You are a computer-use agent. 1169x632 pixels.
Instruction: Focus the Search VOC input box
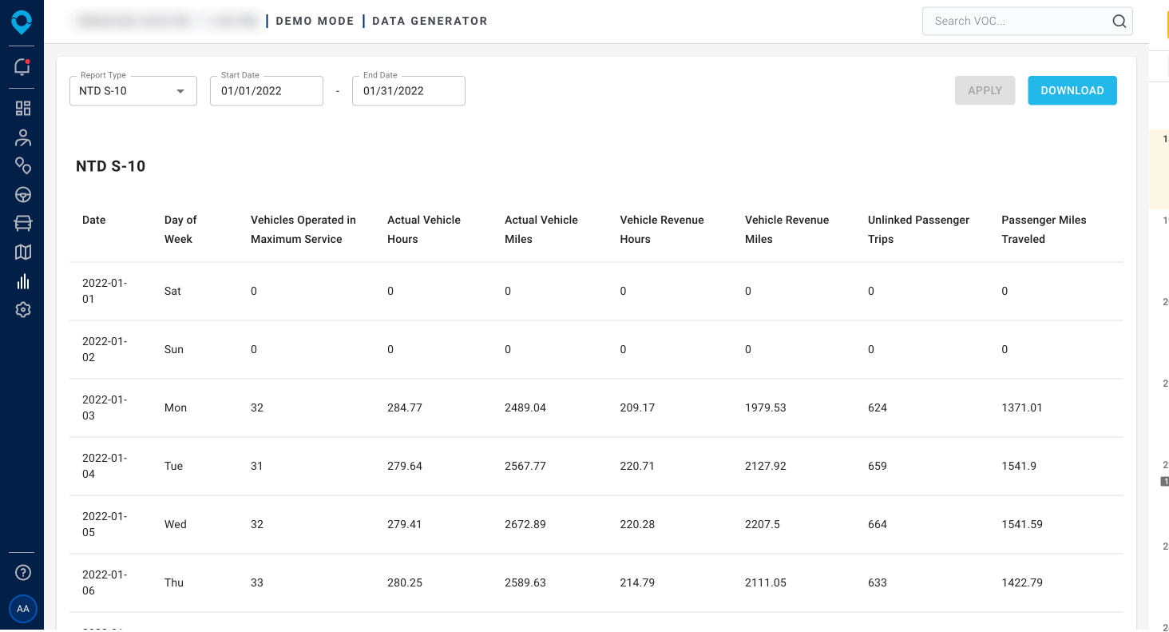pos(1016,22)
